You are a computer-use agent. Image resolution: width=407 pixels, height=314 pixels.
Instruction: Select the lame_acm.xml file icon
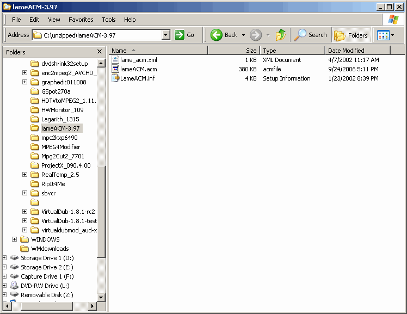[115, 60]
